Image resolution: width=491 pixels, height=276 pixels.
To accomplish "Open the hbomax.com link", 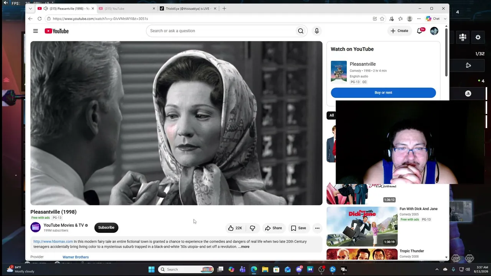I will tap(53, 242).
